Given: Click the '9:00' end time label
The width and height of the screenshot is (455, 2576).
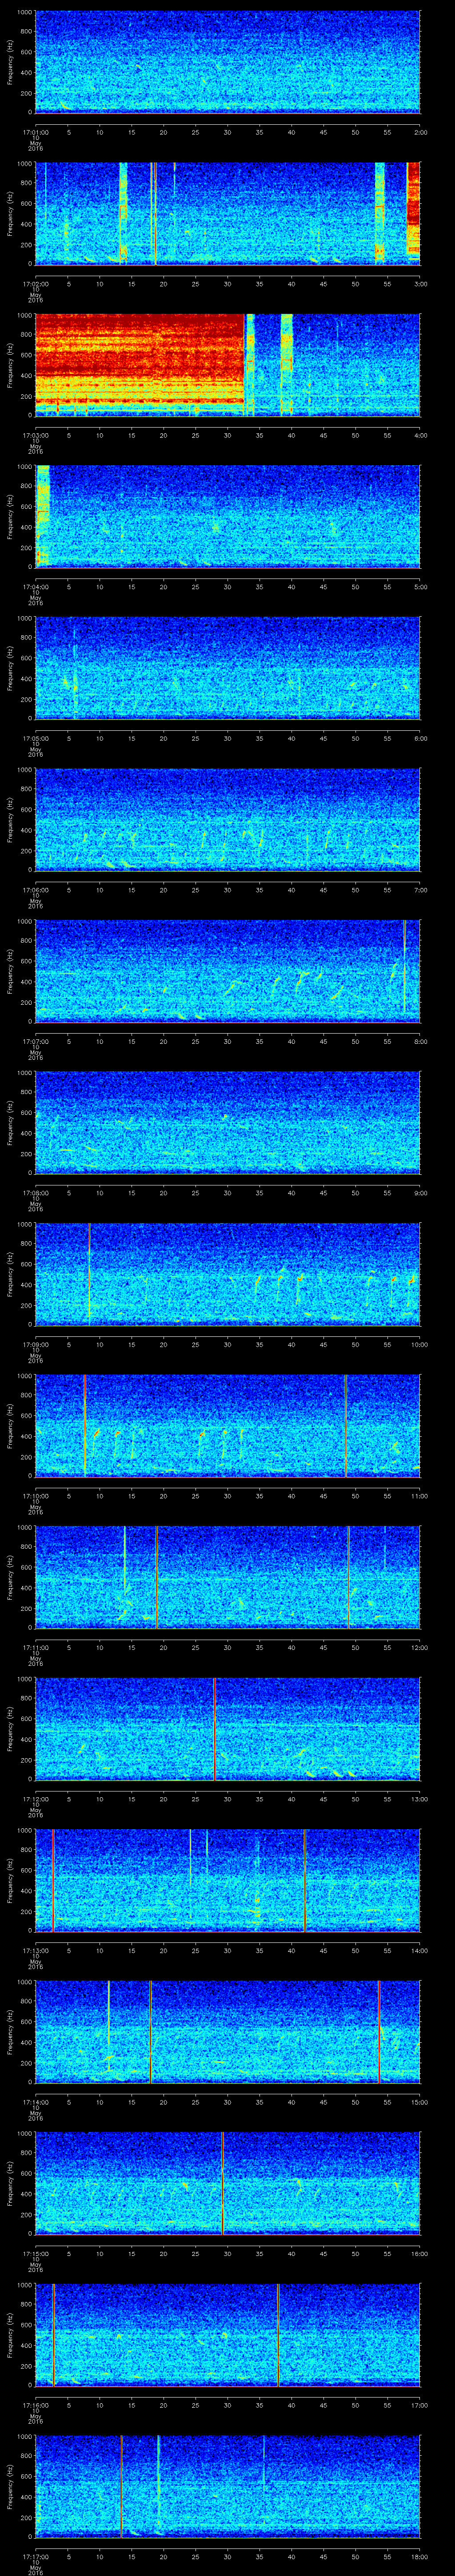Looking at the screenshot, I should click(x=420, y=1192).
